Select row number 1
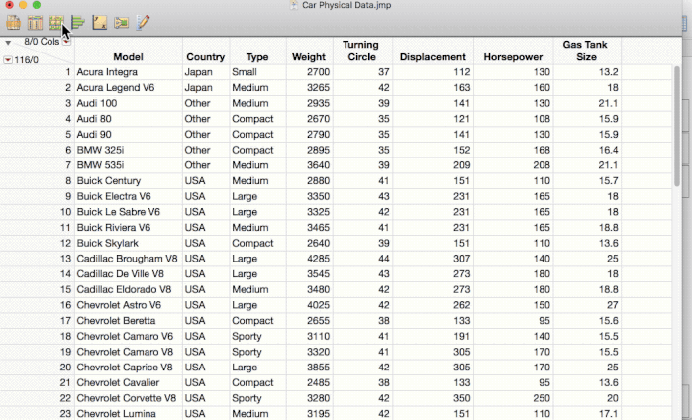 click(x=68, y=72)
